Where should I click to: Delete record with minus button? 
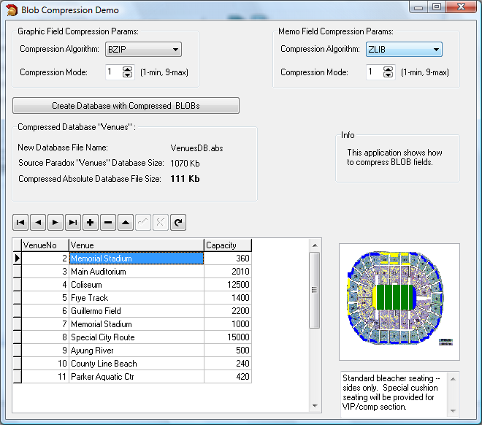coord(107,222)
